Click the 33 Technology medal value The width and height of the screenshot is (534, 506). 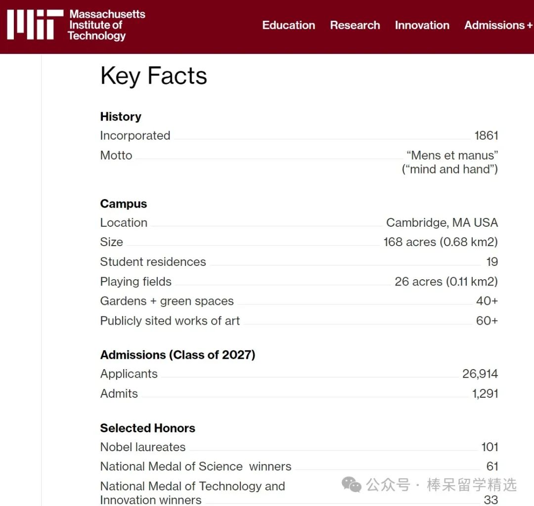click(x=491, y=500)
